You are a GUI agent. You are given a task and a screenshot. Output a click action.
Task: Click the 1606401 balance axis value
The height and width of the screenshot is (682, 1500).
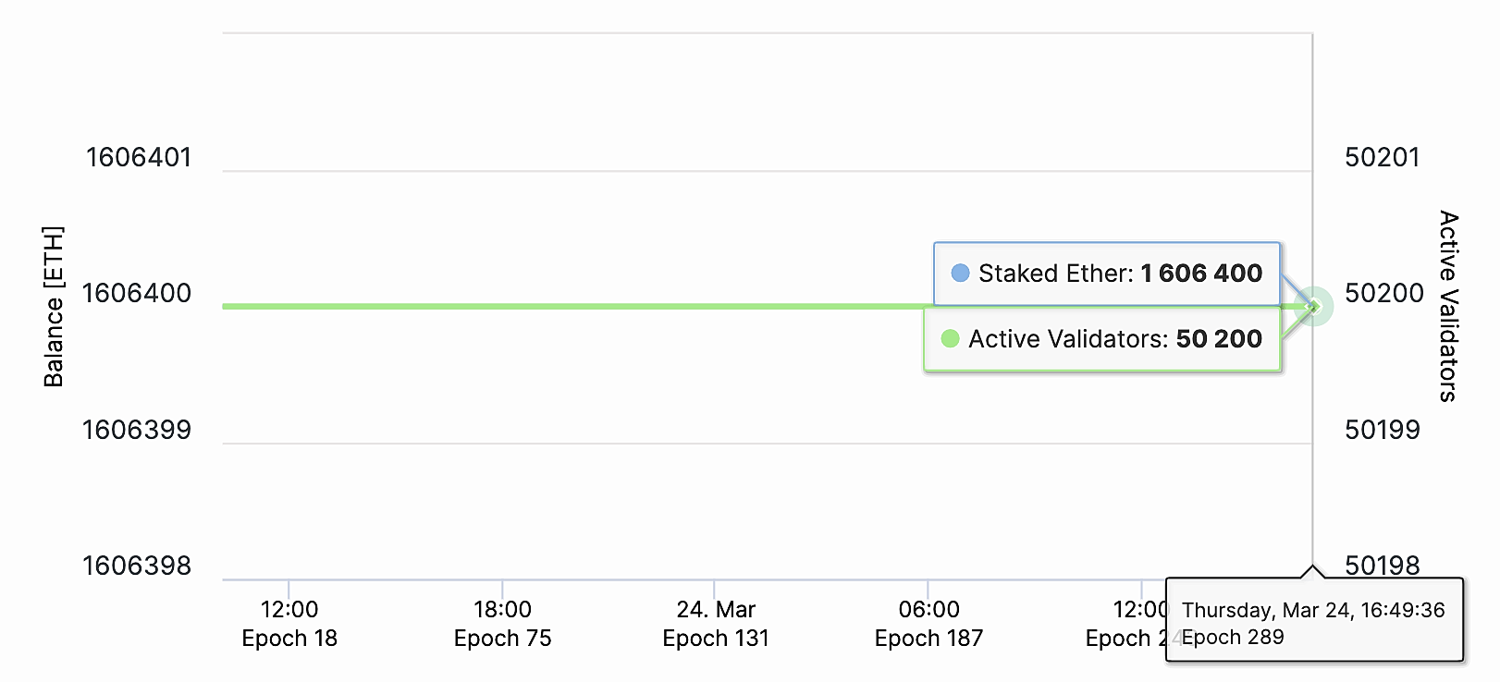tap(139, 157)
